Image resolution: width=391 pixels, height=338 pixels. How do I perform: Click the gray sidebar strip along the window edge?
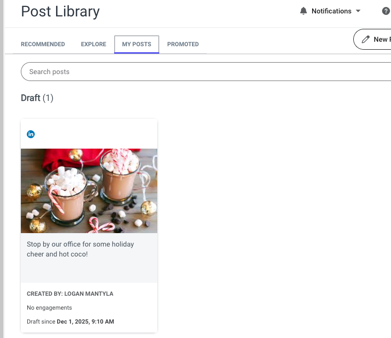tap(2, 169)
